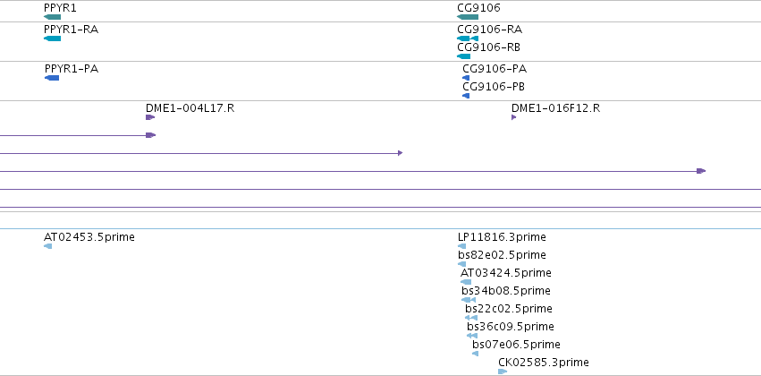Select the CK02585.3prime EST glyph
The image size is (761, 376).
[503, 372]
